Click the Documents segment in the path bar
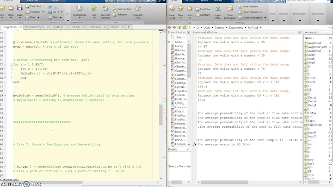Screen dimensions: 333x187 pyautogui.click(x=236, y=28)
